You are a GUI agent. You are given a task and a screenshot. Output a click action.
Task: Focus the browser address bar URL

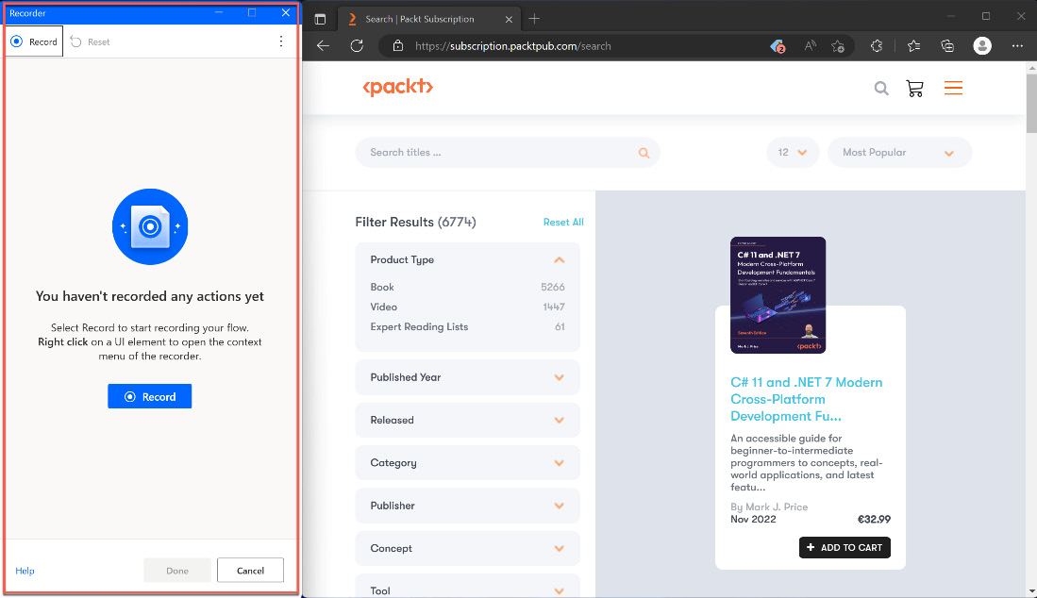coord(512,45)
